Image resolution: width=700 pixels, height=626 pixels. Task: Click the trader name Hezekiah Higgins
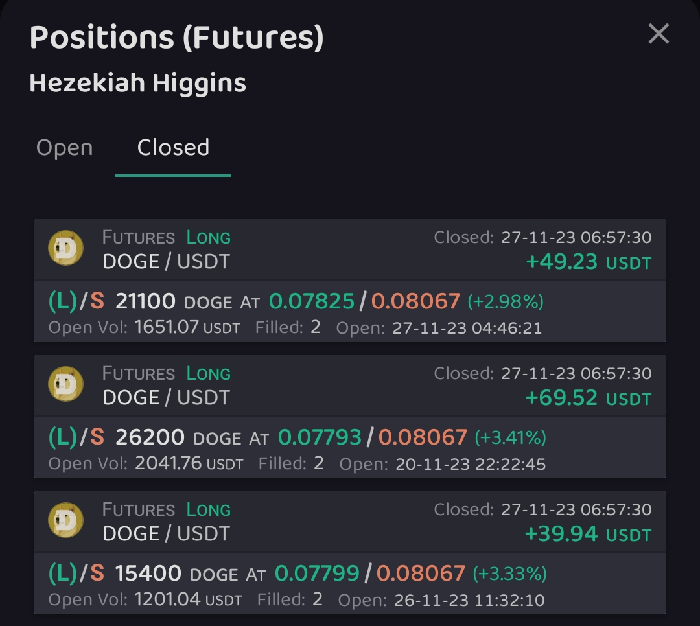tap(138, 84)
